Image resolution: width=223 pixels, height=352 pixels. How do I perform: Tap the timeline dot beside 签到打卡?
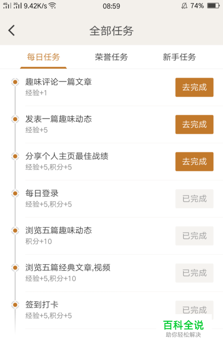(x=15, y=305)
